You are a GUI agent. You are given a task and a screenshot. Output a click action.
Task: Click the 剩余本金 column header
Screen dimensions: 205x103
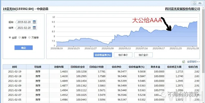click(155, 67)
